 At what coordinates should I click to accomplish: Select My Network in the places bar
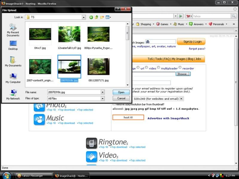(x=13, y=95)
